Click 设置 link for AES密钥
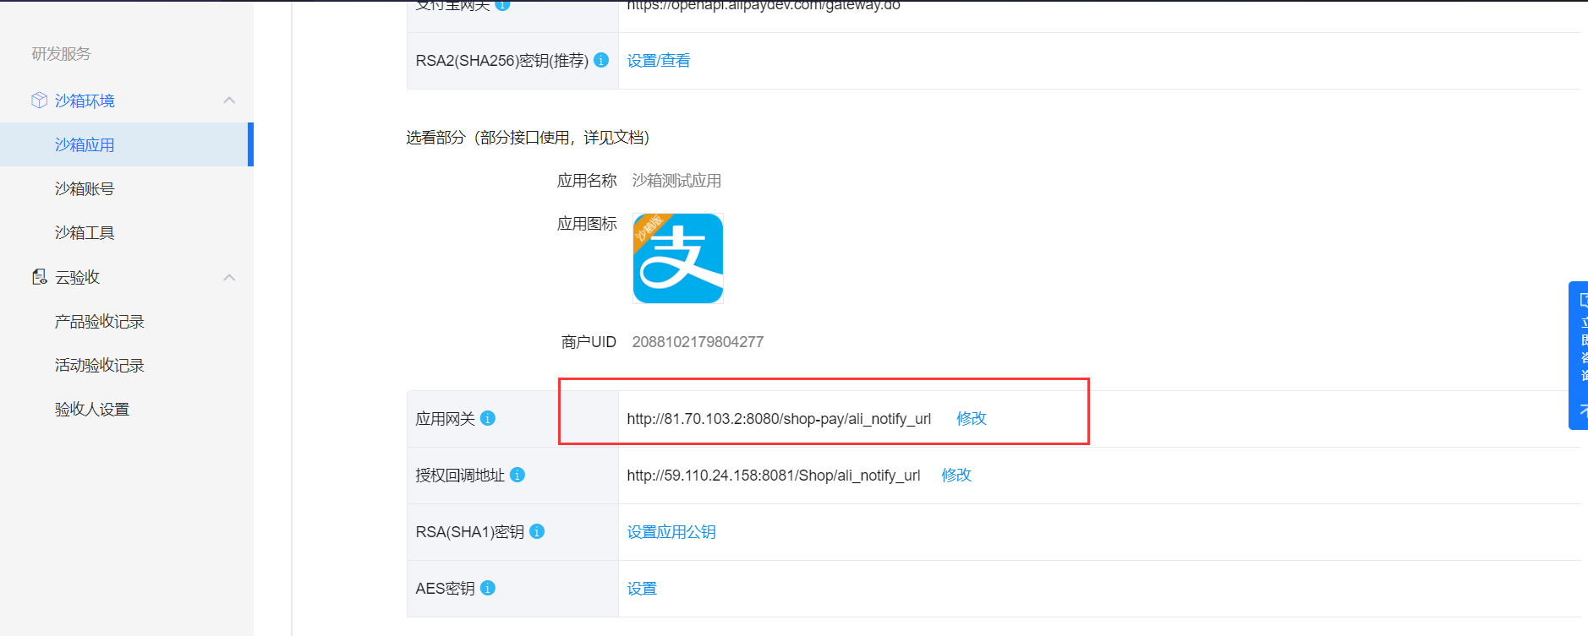Viewport: 1588px width, 636px height. [x=642, y=588]
